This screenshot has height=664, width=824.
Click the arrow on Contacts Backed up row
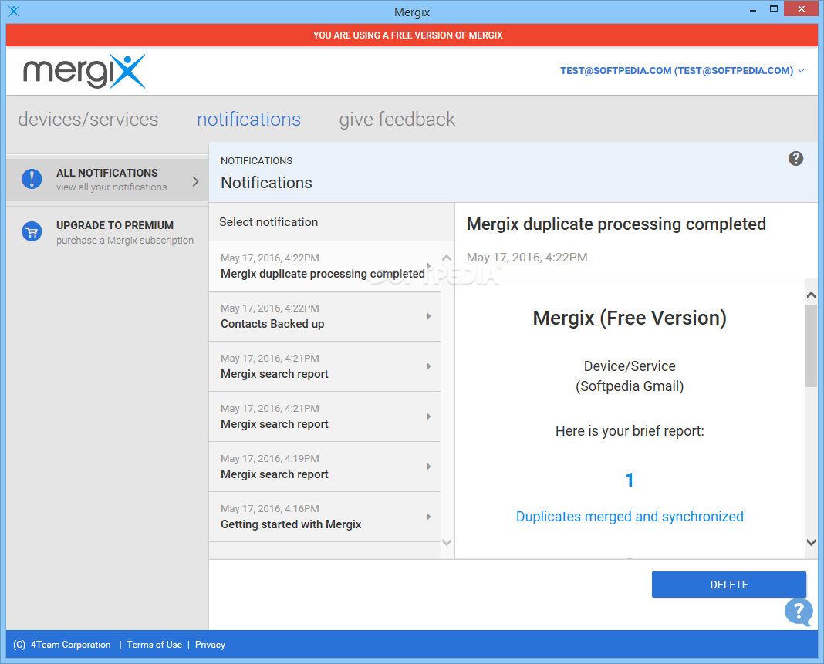[429, 316]
